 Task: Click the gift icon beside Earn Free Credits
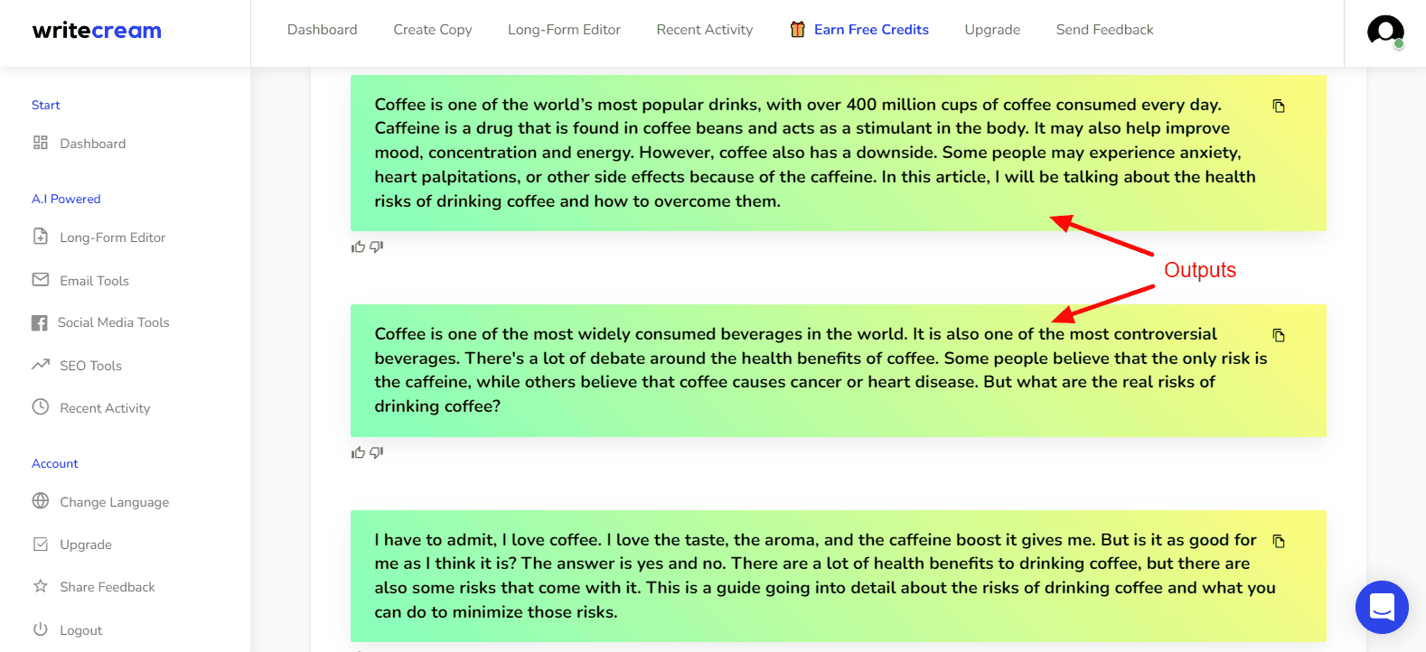click(797, 29)
